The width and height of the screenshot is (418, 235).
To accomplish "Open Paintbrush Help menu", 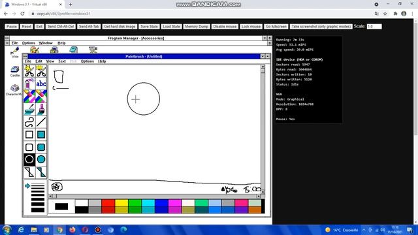I will pyautogui.click(x=102, y=61).
